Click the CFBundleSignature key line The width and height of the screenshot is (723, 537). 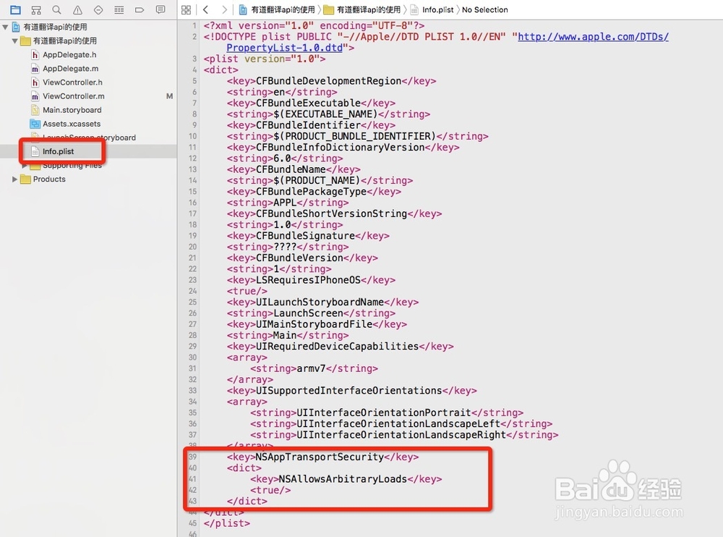point(308,236)
